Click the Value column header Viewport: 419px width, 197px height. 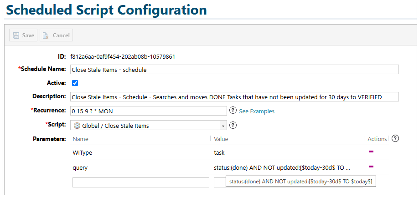[221, 139]
